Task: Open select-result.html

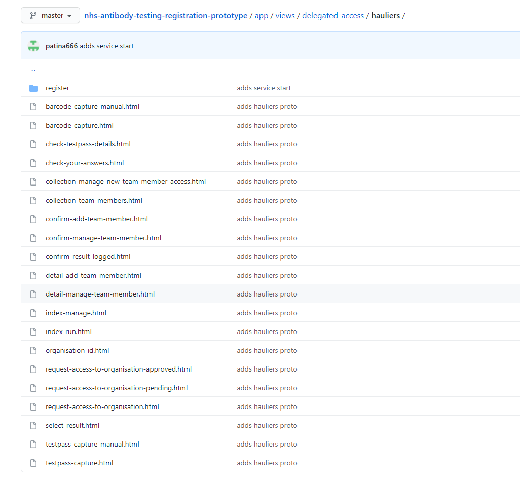Action: 72,425
